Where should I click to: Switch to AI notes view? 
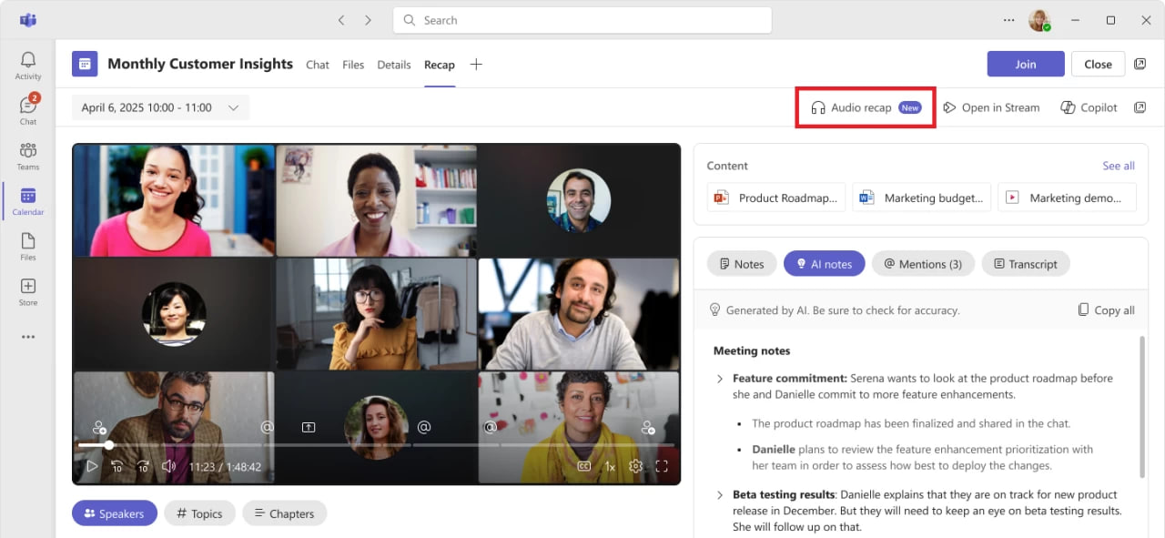click(x=824, y=263)
